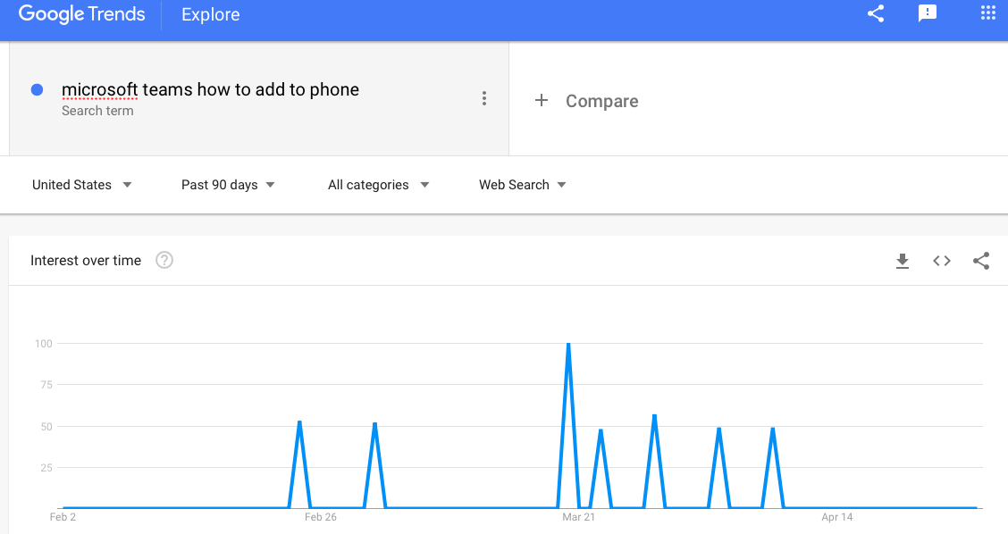
Task: Click the plus icon next to Compare
Action: (x=541, y=101)
